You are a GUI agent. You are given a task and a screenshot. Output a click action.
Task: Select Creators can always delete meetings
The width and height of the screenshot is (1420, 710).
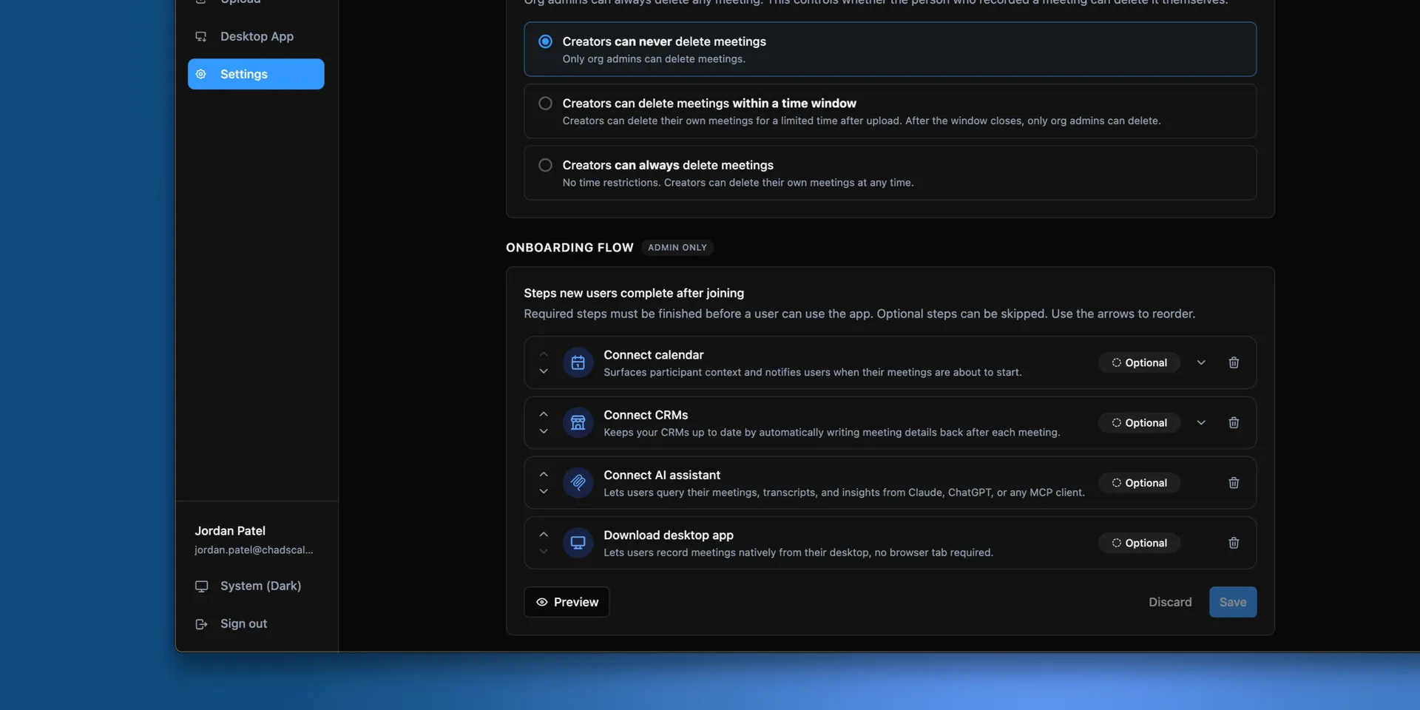pos(890,172)
